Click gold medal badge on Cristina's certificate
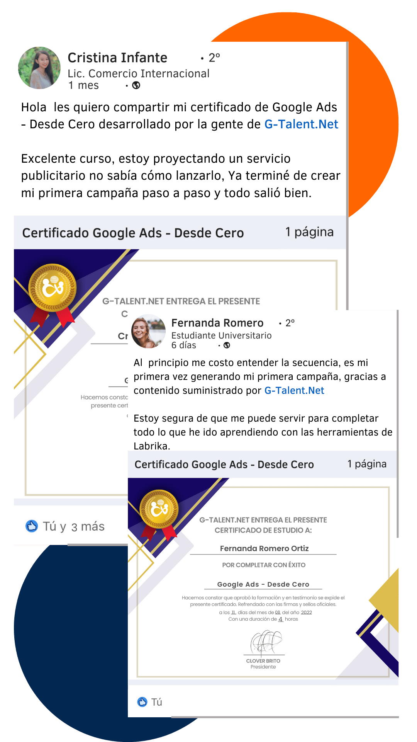The width and height of the screenshot is (417, 742). click(x=53, y=288)
